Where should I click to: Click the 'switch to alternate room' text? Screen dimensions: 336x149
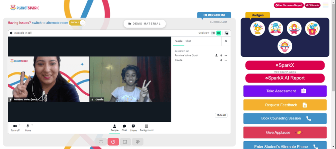tap(50, 22)
